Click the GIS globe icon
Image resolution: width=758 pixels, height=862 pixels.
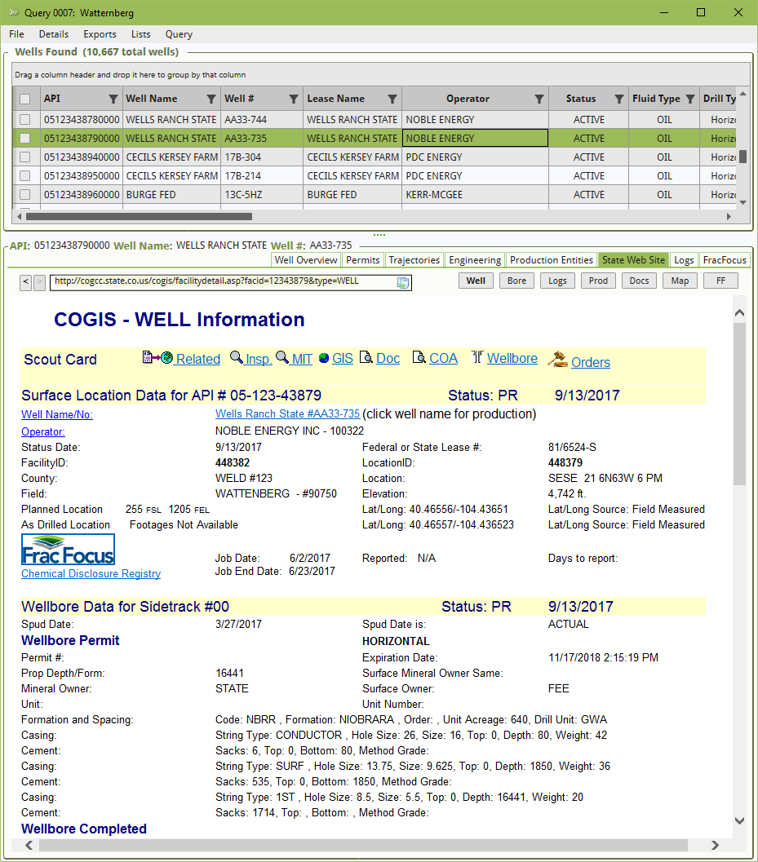click(x=324, y=359)
